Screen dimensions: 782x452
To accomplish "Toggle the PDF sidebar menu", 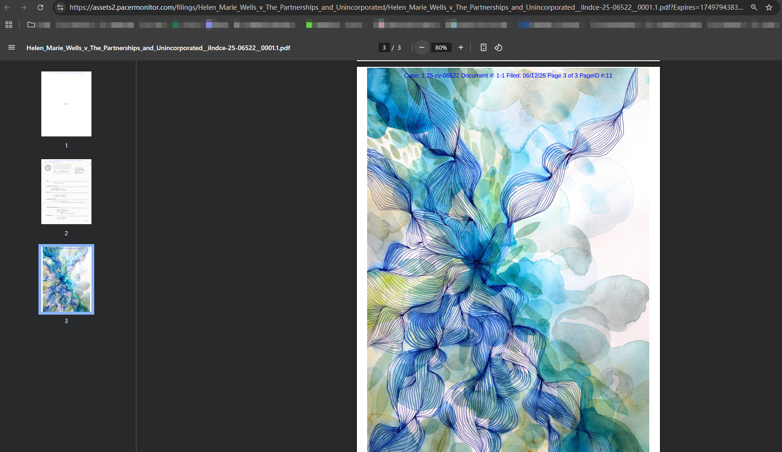I will (12, 47).
